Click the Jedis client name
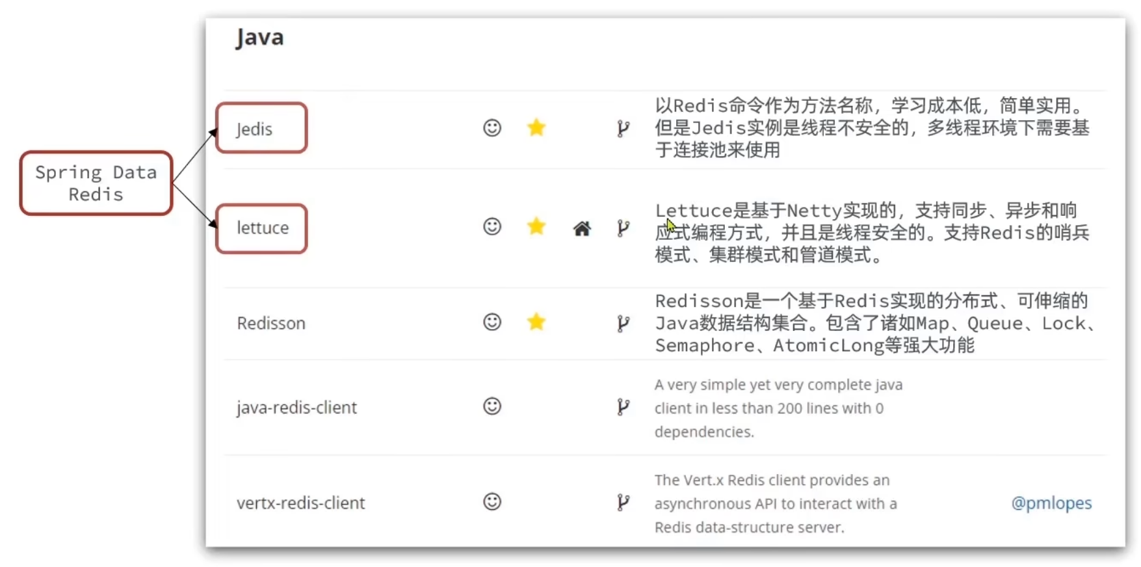Screen dimensions: 1141x567 click(254, 129)
